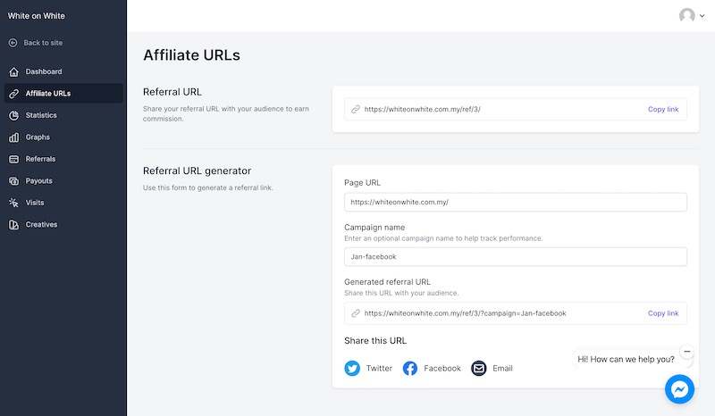Open the Referrals menu item
Image resolution: width=715 pixels, height=416 pixels.
click(x=40, y=159)
